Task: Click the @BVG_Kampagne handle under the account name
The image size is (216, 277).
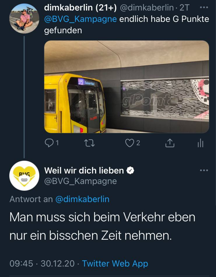Action: click(x=80, y=181)
